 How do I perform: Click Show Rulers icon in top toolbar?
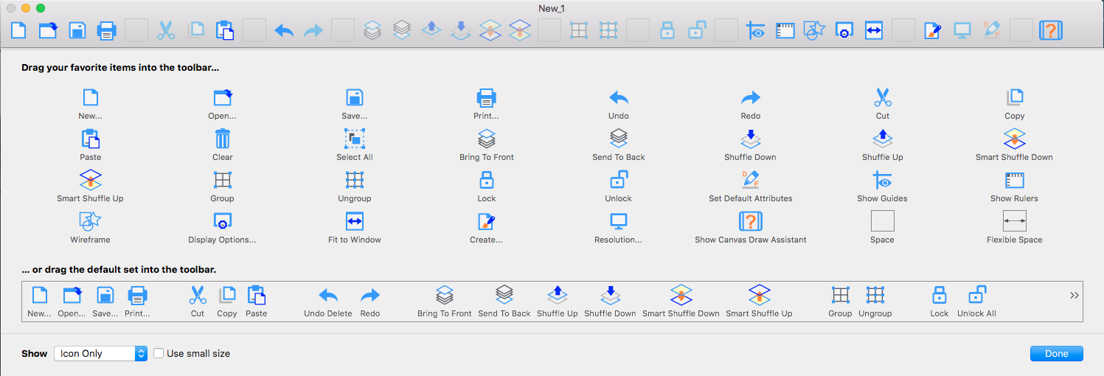[785, 30]
